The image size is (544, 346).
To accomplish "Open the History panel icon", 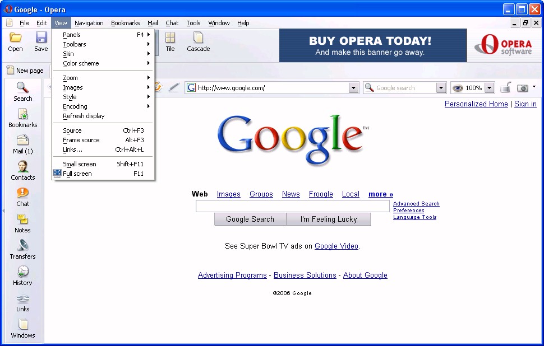I will (23, 272).
